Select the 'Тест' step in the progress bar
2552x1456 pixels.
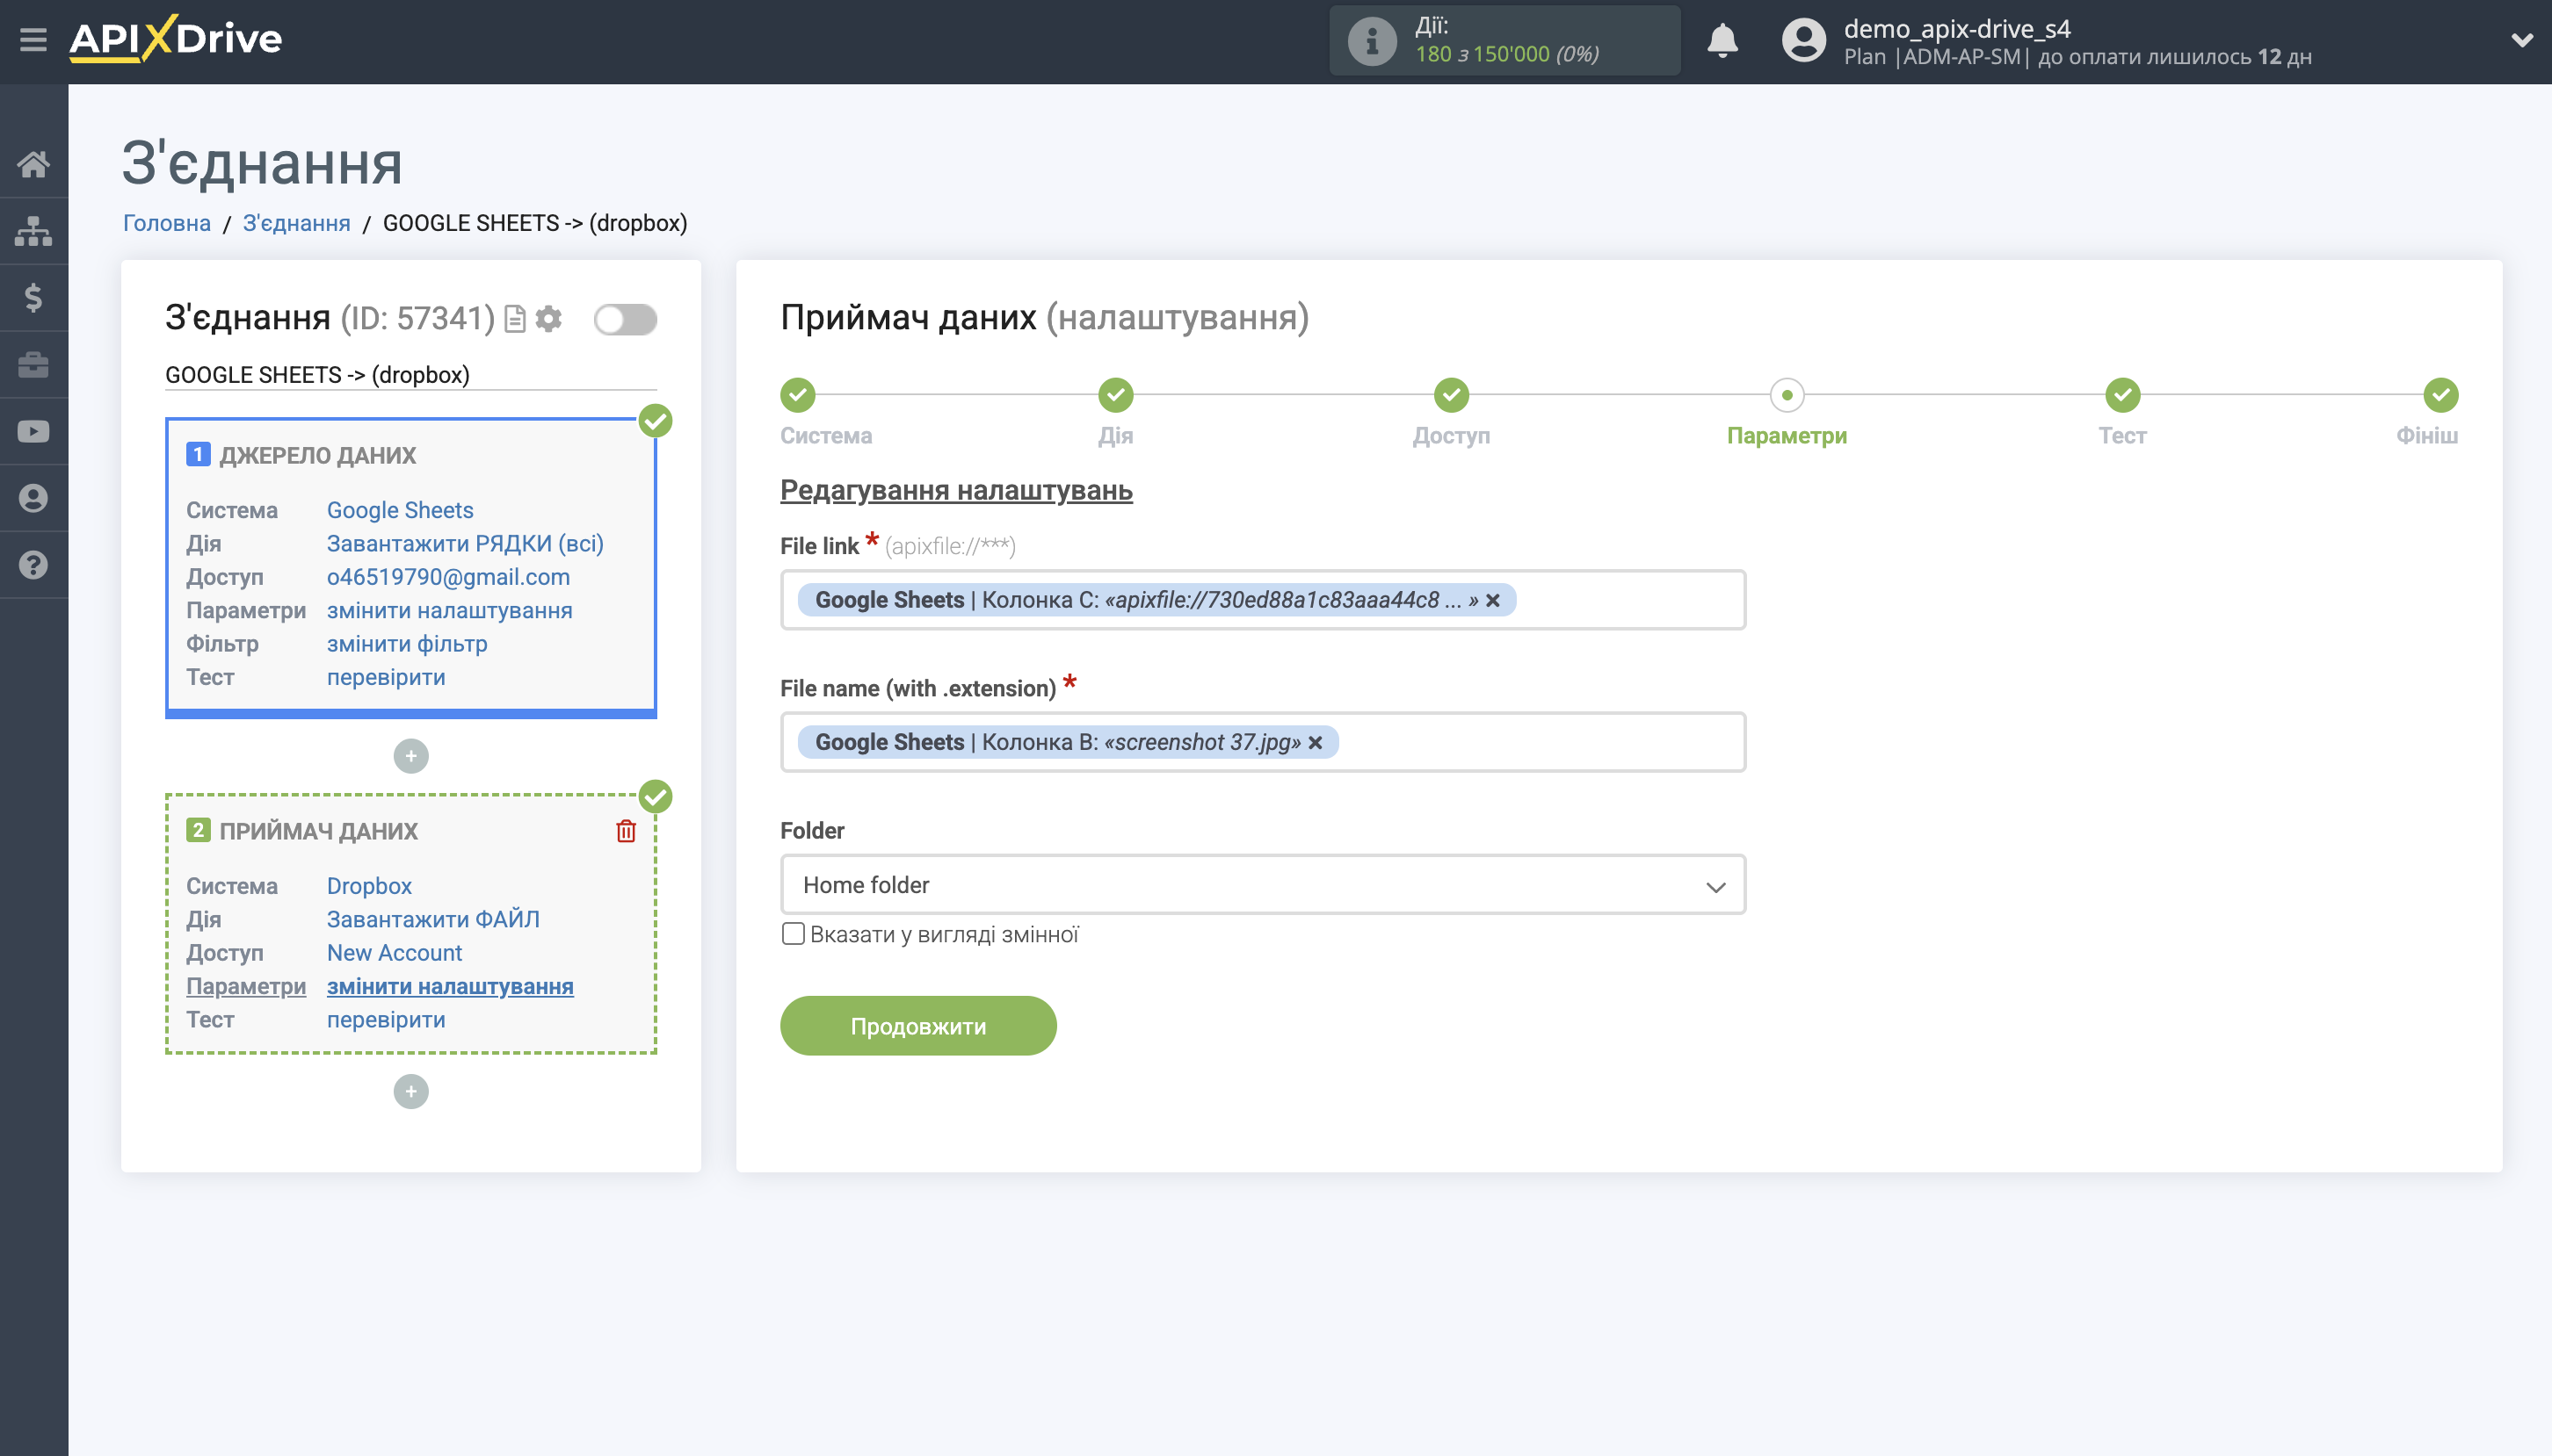pyautogui.click(x=2121, y=396)
